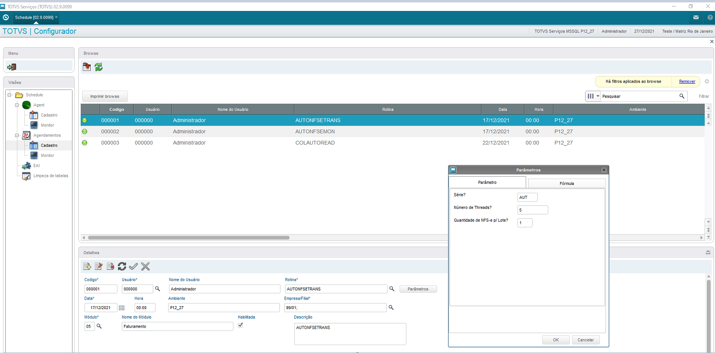
Task: Click status green dot of row 000002
Action: [x=85, y=131]
